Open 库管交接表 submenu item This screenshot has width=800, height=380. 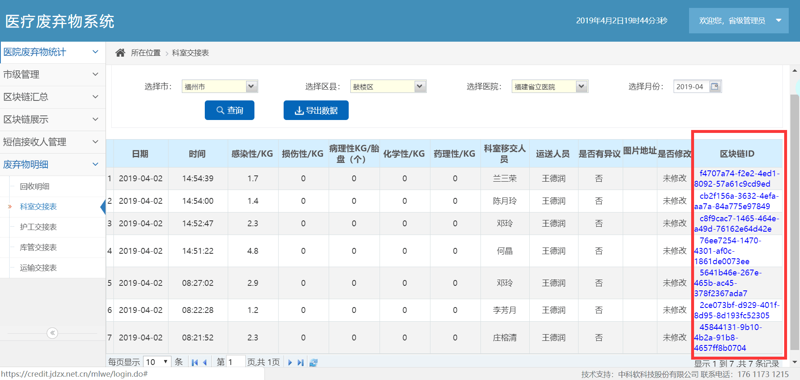tap(38, 247)
